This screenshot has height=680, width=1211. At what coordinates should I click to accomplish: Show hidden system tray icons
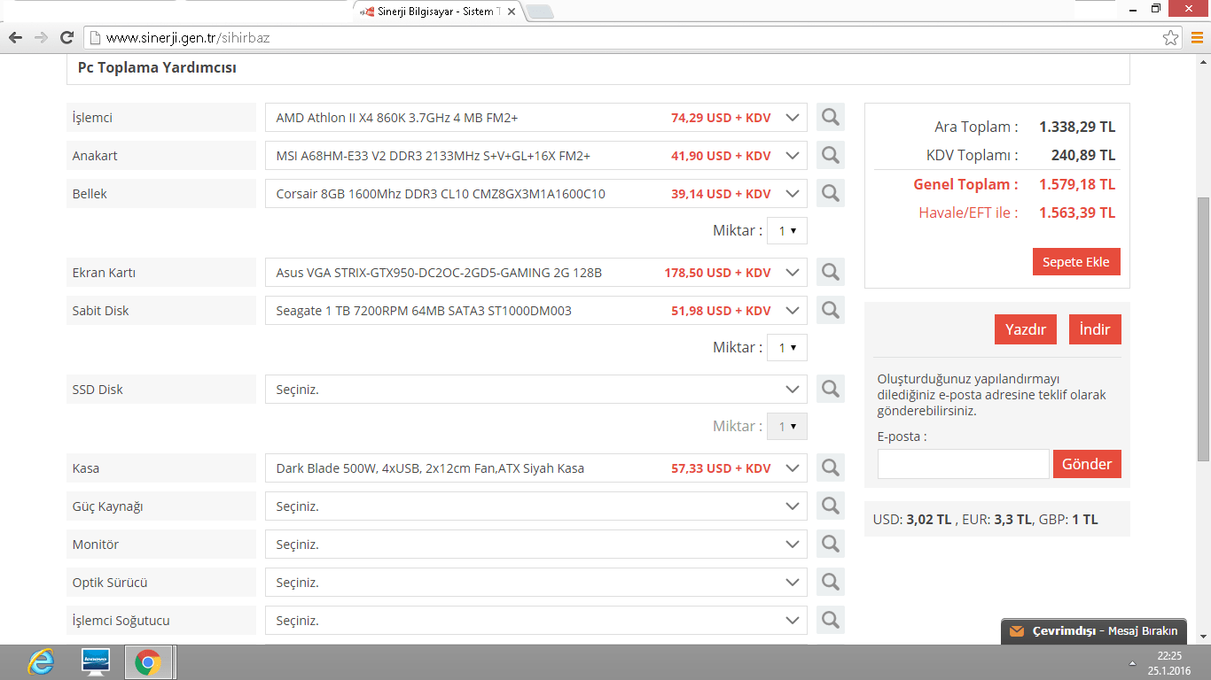(x=1132, y=663)
